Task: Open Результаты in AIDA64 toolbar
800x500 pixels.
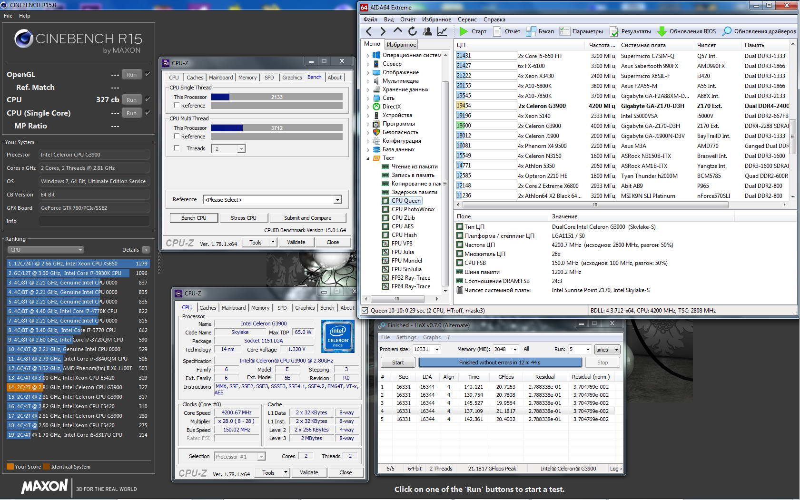Action: pos(630,31)
